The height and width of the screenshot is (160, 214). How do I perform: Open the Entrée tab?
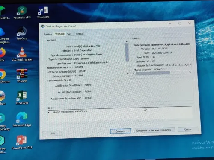point(80,34)
